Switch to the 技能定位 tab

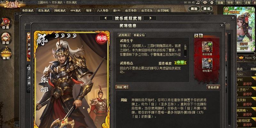(x=139, y=35)
